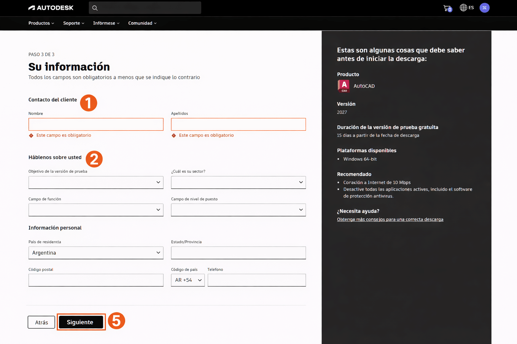Focus the Nombre text field
The width and height of the screenshot is (517, 344).
(x=96, y=124)
